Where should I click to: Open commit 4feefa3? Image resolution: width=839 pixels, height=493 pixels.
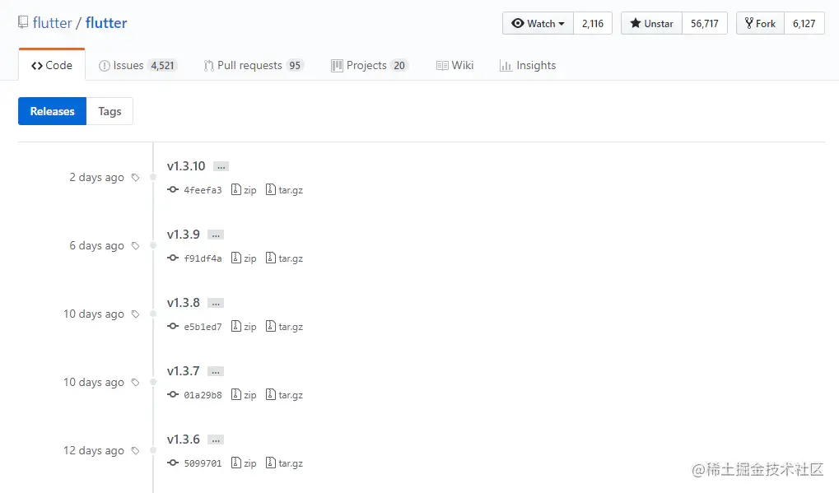point(203,190)
